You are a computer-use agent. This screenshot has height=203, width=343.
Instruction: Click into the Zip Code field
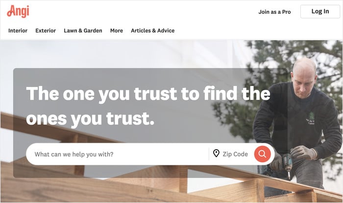click(235, 154)
